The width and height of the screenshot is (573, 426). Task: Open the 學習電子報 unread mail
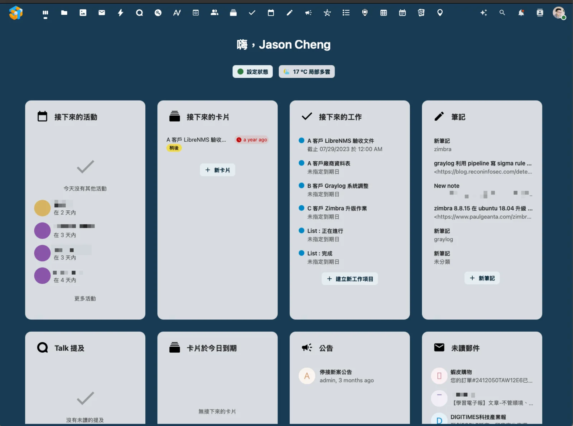pyautogui.click(x=482, y=398)
